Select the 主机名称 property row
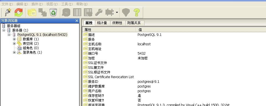This screenshot has height=106, width=266. coord(174,44)
